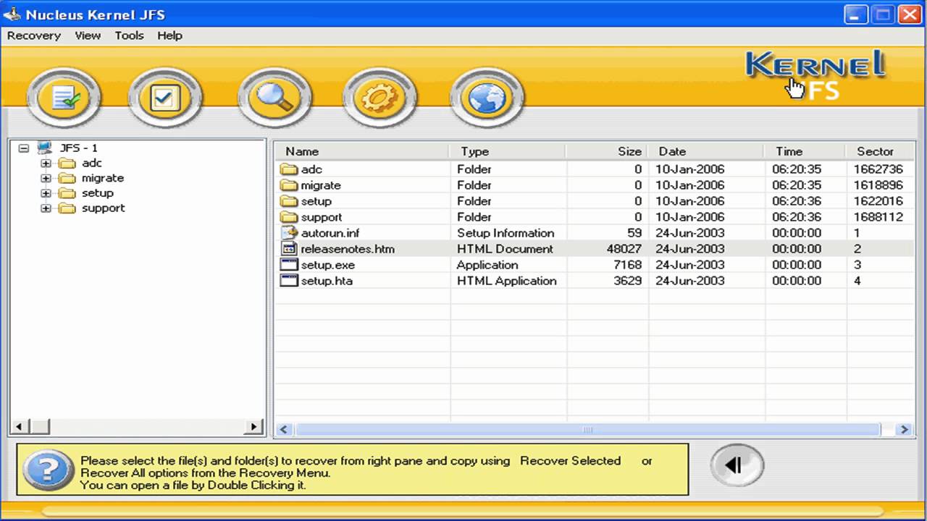Open the Tools menu
Image resolution: width=927 pixels, height=521 pixels.
tap(129, 35)
